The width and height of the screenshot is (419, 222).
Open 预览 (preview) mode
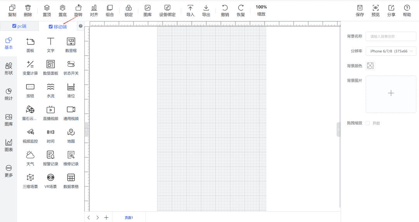376,11
